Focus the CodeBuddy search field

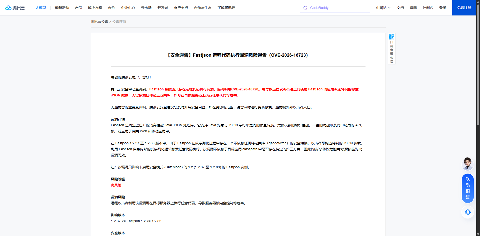tap(335, 8)
